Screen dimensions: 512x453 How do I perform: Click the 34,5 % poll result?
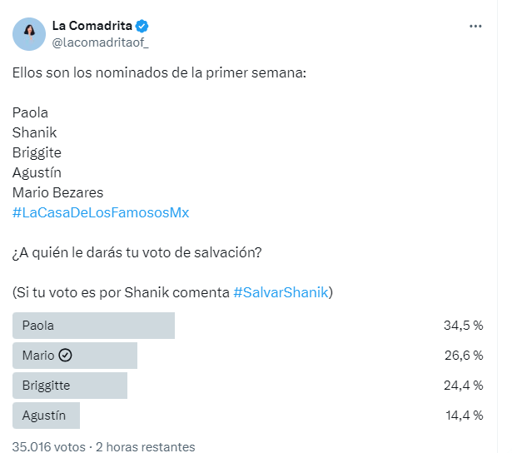pos(463,326)
